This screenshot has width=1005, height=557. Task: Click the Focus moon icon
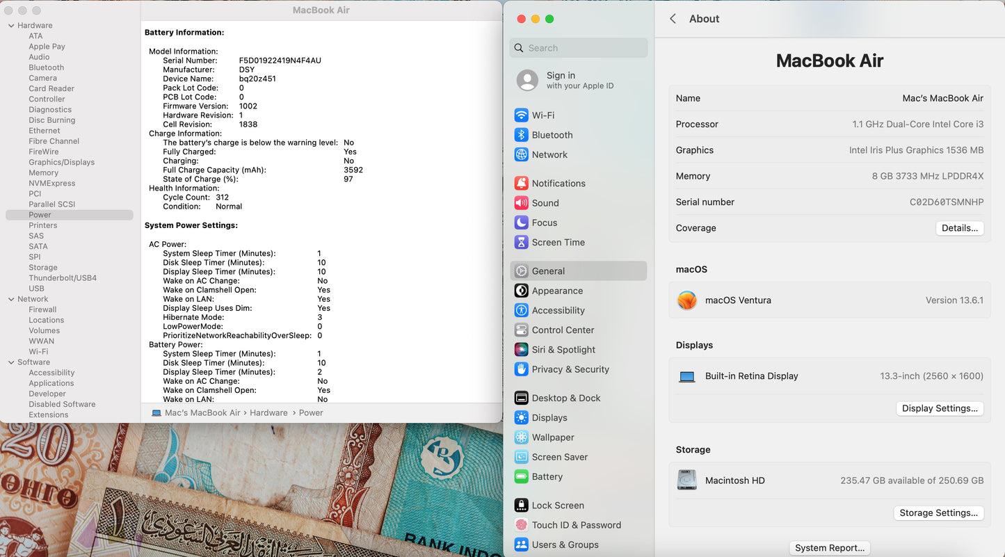[521, 223]
